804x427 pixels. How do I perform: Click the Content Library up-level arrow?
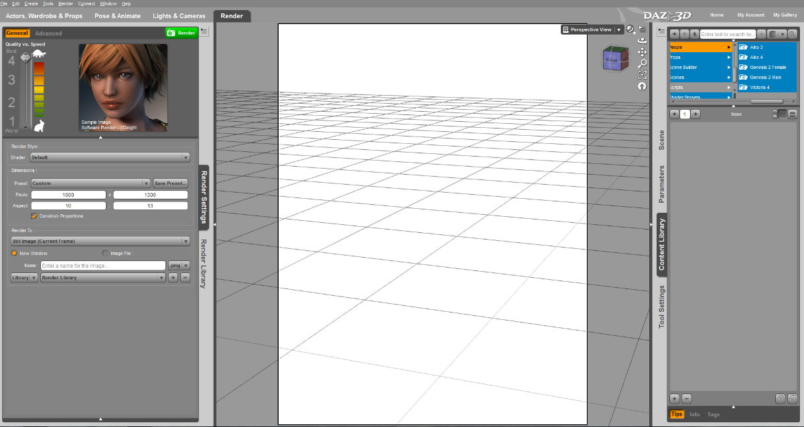tap(695, 33)
